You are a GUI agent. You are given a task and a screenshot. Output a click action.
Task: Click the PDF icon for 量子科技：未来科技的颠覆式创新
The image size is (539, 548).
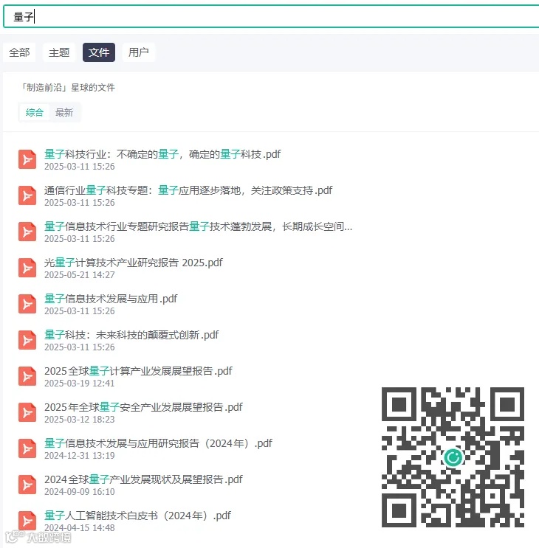[x=27, y=340]
